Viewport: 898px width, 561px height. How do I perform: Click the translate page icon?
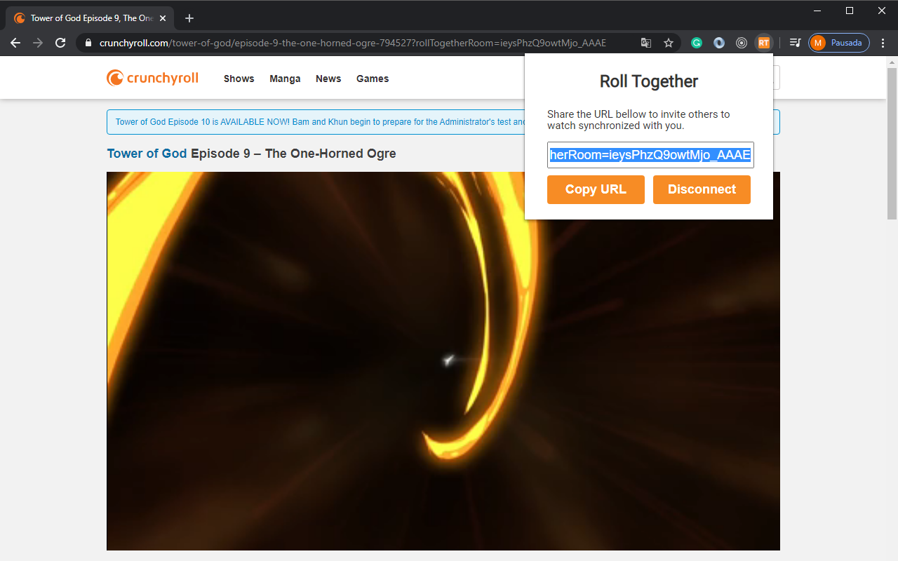(x=646, y=43)
